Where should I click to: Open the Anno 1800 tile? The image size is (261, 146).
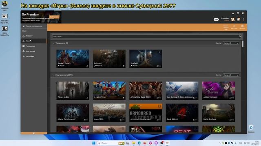click(x=109, y=113)
